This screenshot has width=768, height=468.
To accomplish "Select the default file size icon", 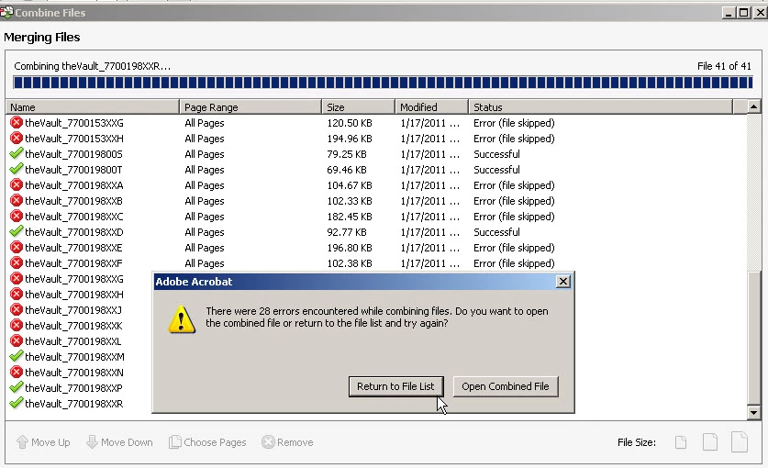I will point(709,442).
